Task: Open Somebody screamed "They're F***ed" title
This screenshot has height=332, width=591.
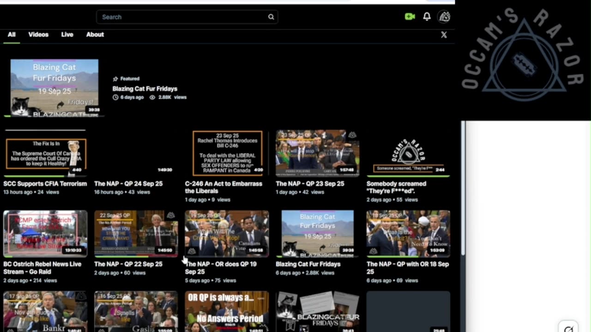Action: pyautogui.click(x=396, y=187)
